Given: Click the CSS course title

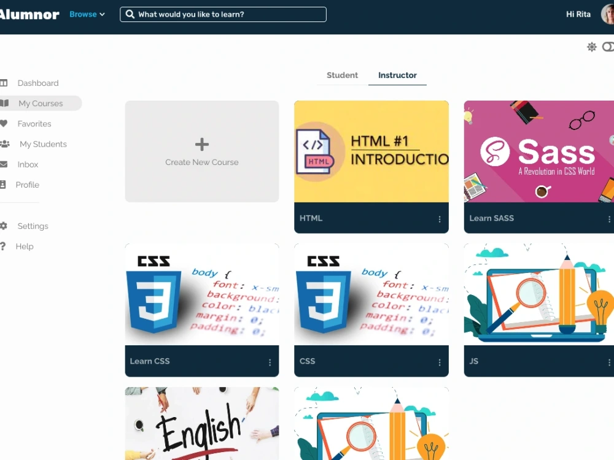Looking at the screenshot, I should coord(308,361).
